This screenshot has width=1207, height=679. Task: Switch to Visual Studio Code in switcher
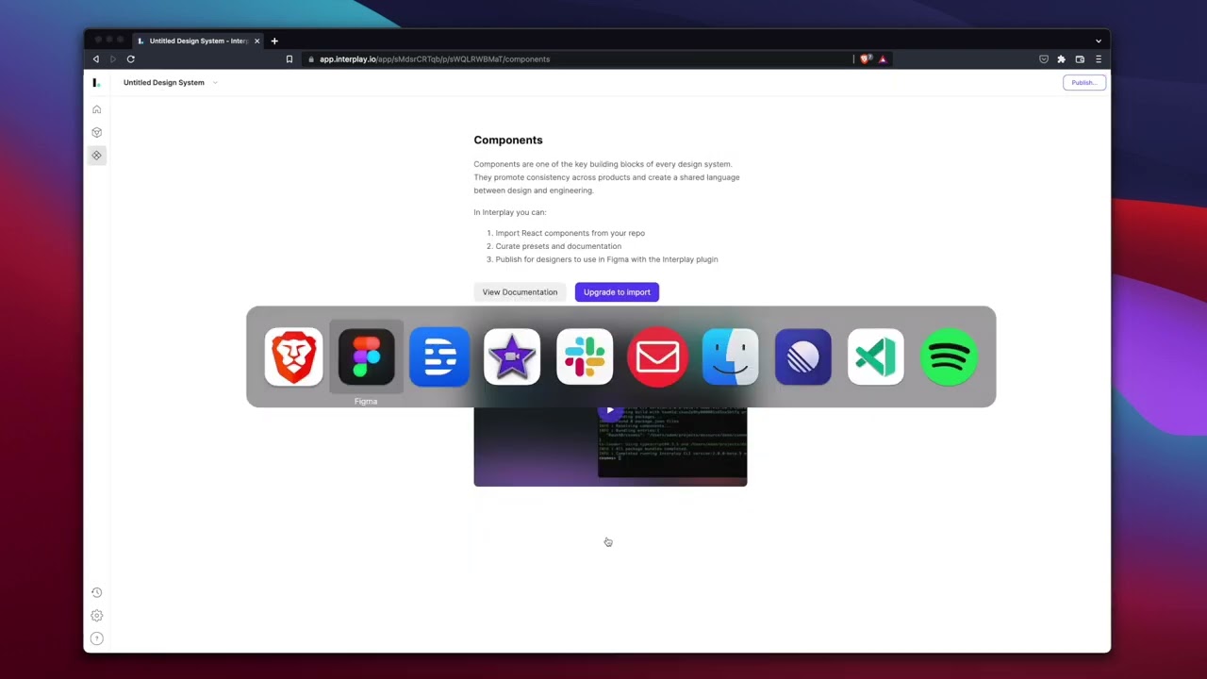click(876, 356)
